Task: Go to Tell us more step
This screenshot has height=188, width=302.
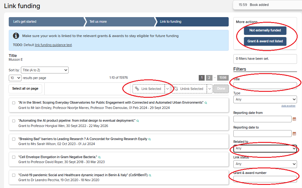Action: click(x=119, y=22)
